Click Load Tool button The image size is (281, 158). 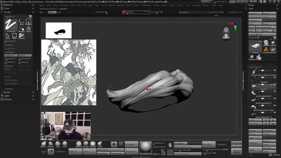pos(255,14)
